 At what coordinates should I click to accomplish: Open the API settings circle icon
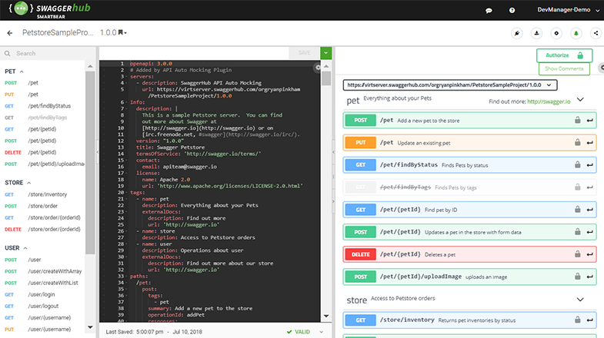556,34
